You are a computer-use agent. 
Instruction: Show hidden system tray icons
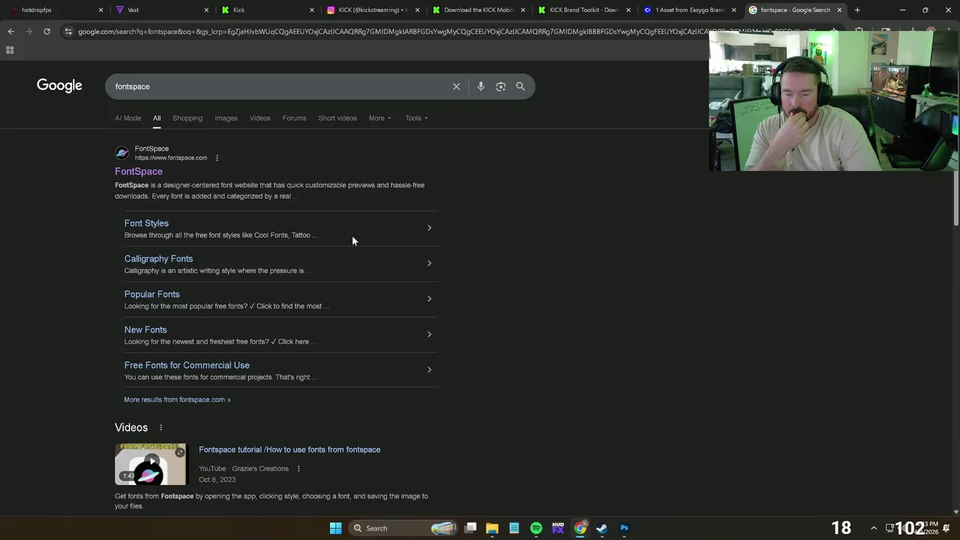[873, 528]
